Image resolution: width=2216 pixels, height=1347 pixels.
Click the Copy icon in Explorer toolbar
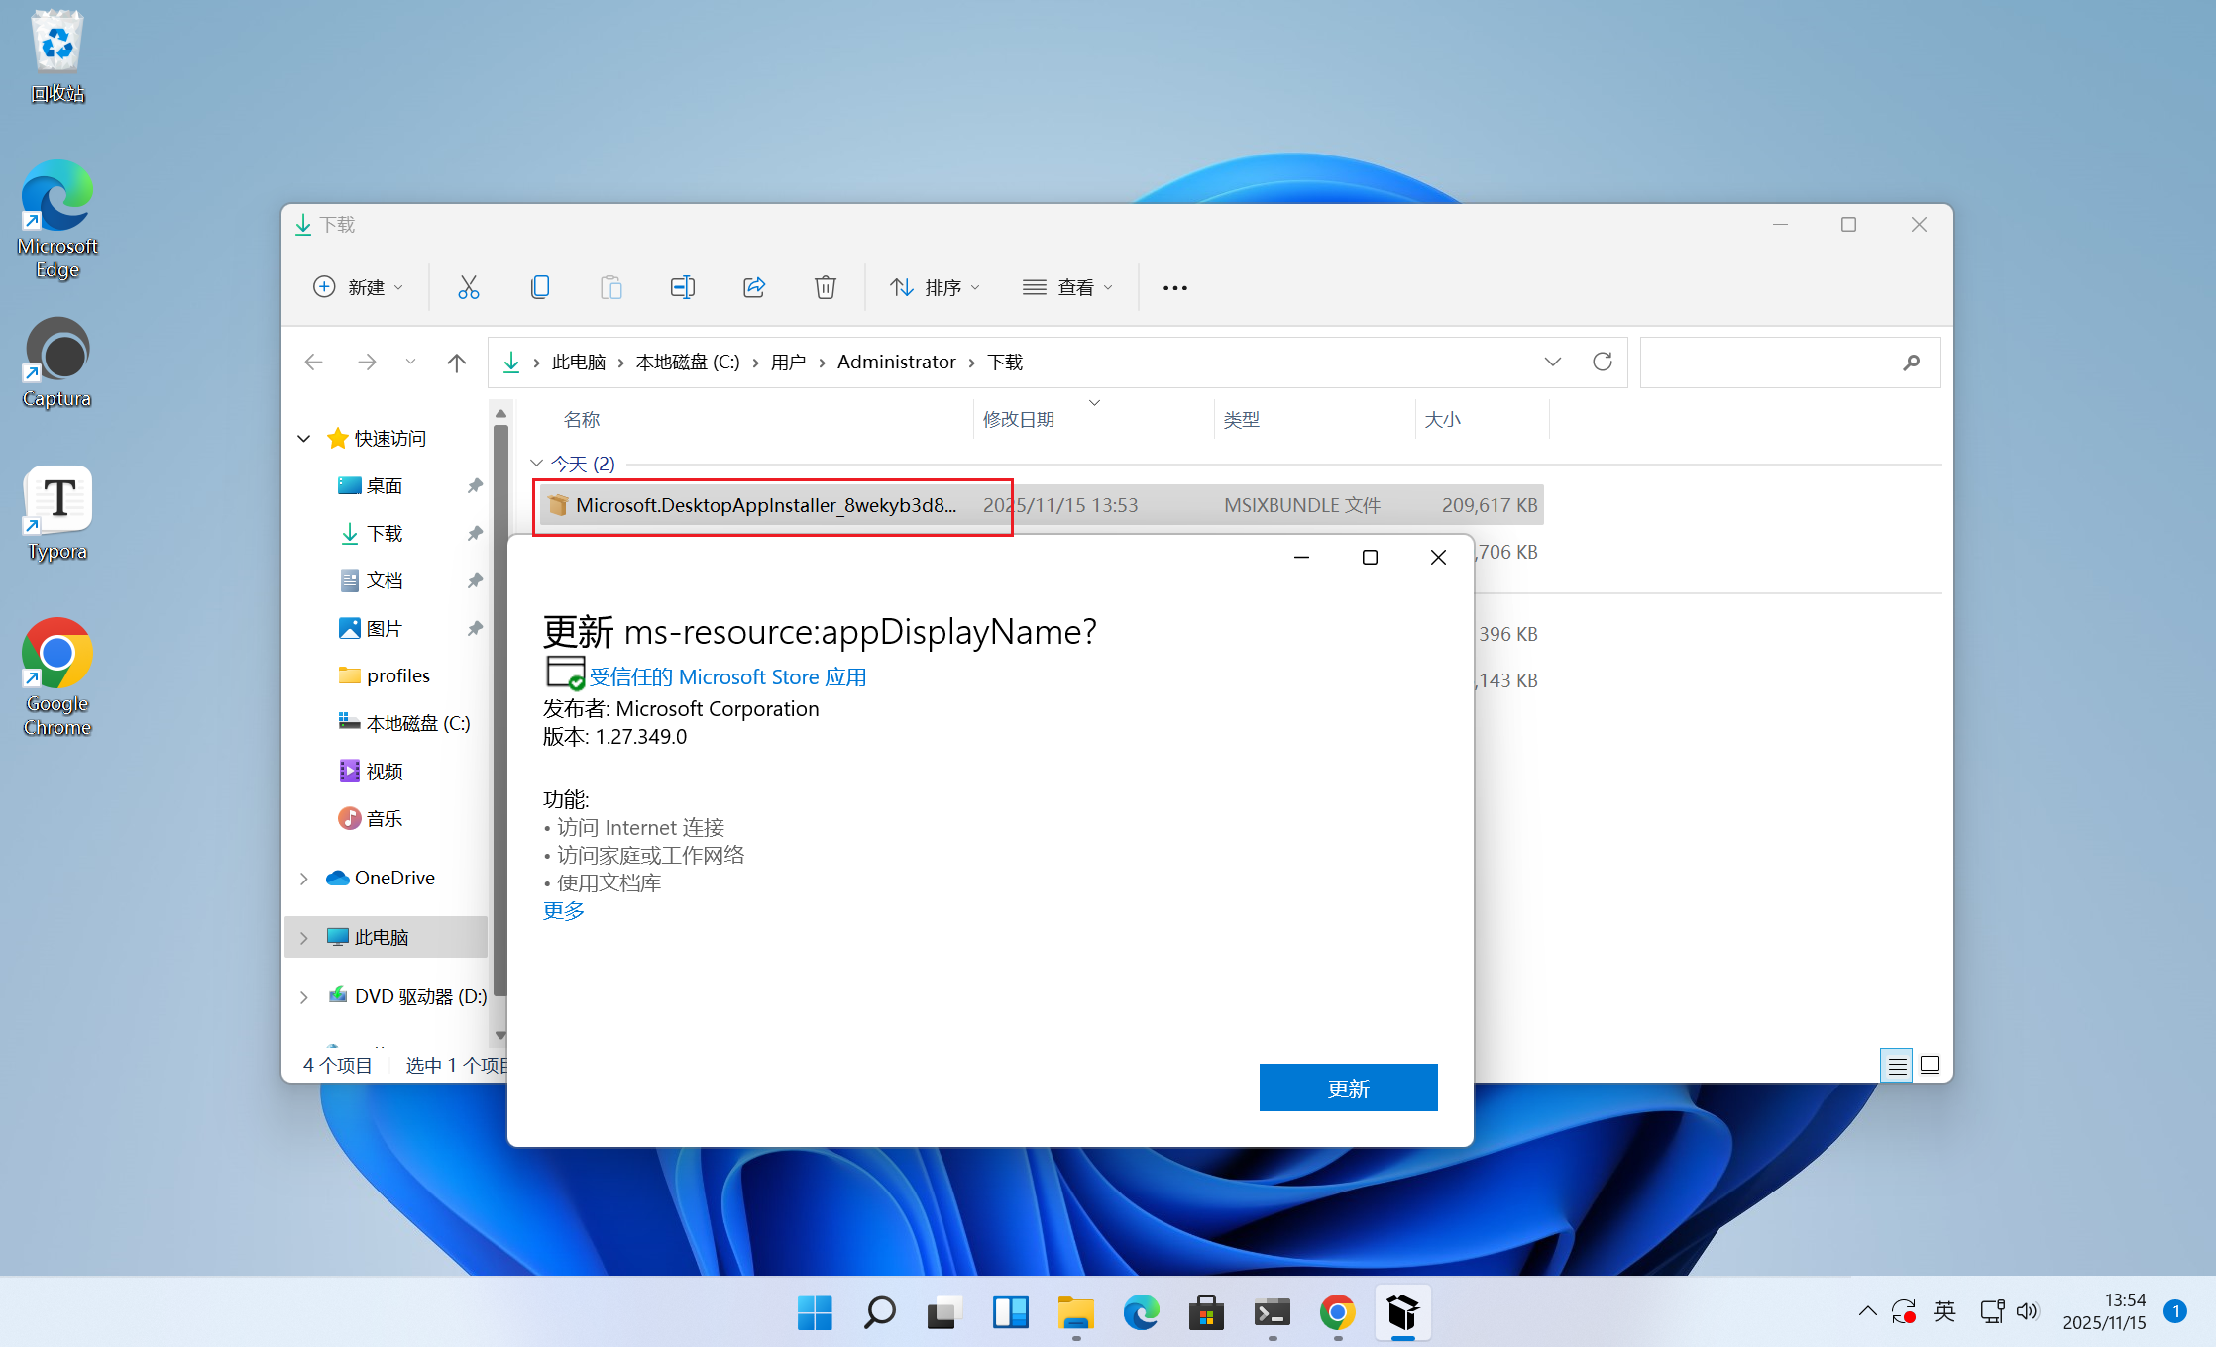pos(540,287)
